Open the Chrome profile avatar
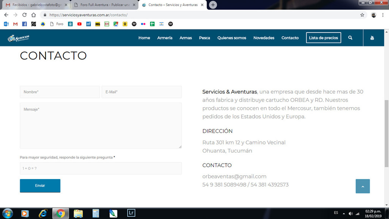The height and width of the screenshot is (219, 389). tap(374, 15)
